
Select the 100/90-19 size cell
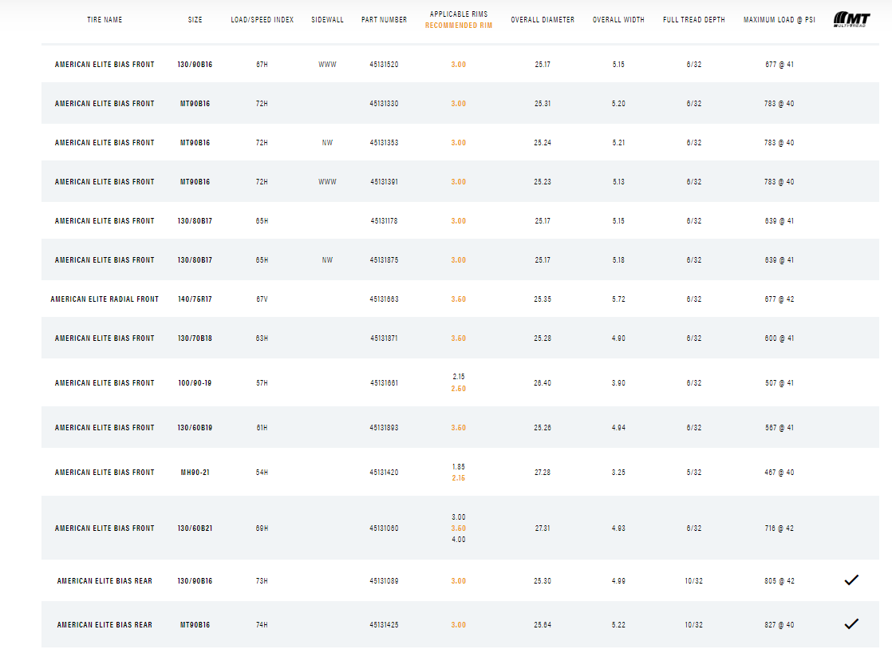195,383
